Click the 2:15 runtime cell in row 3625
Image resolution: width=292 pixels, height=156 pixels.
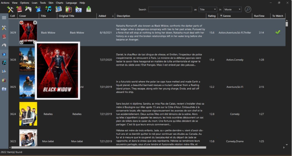point(261,87)
